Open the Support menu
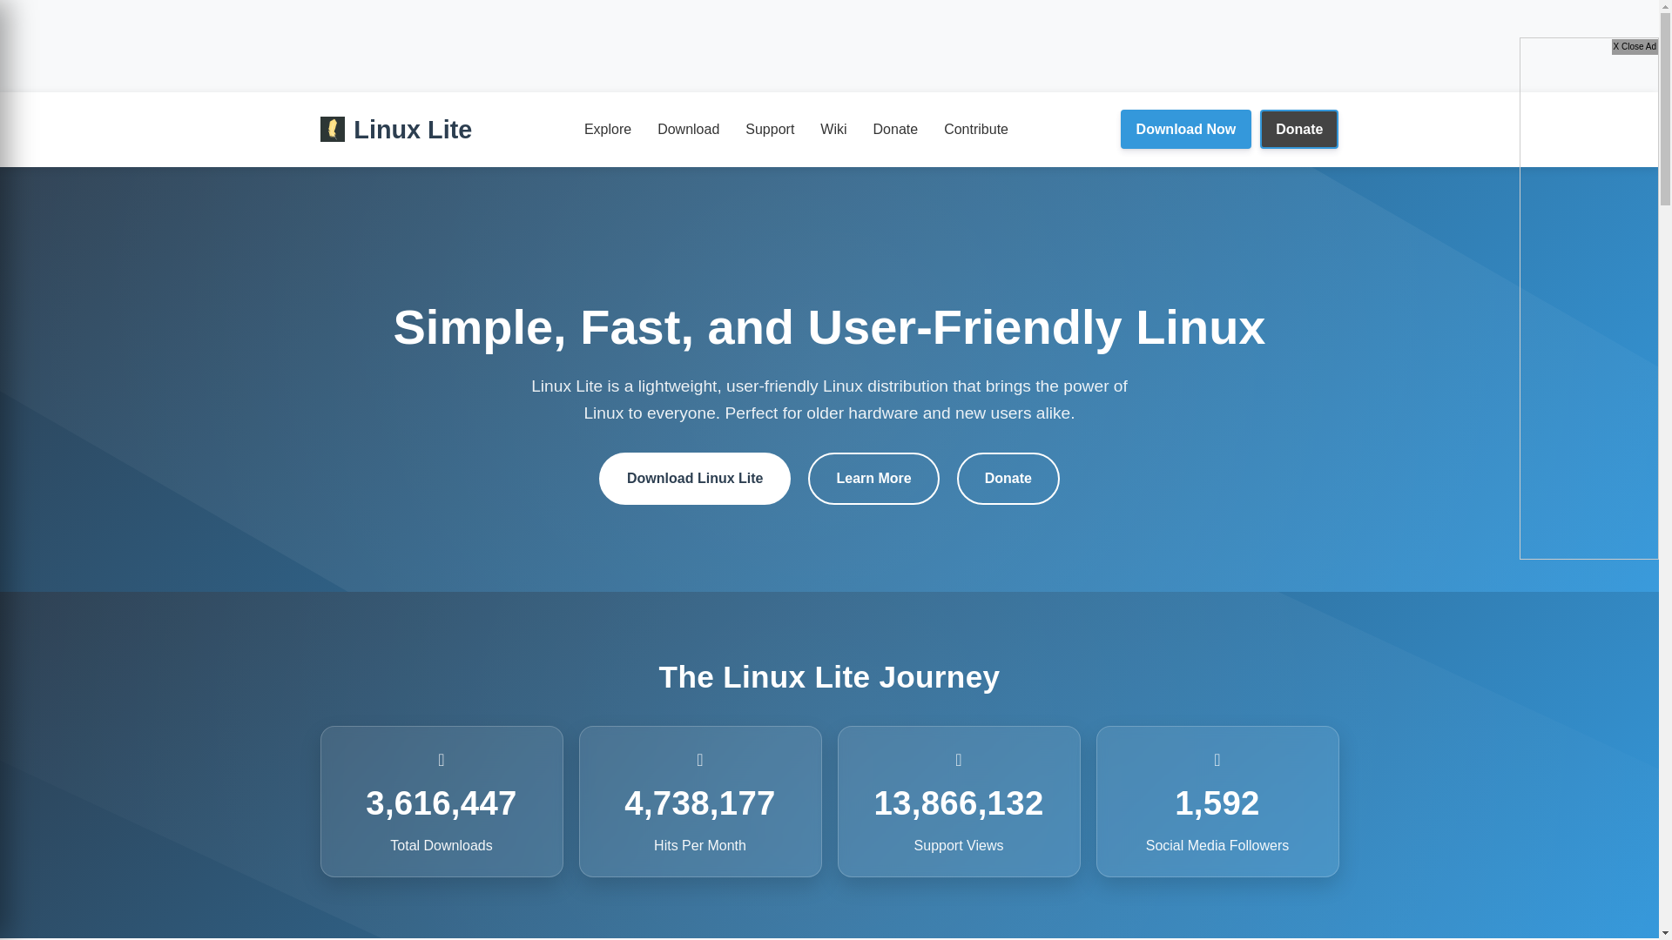Image resolution: width=1672 pixels, height=940 pixels. pyautogui.click(x=770, y=130)
